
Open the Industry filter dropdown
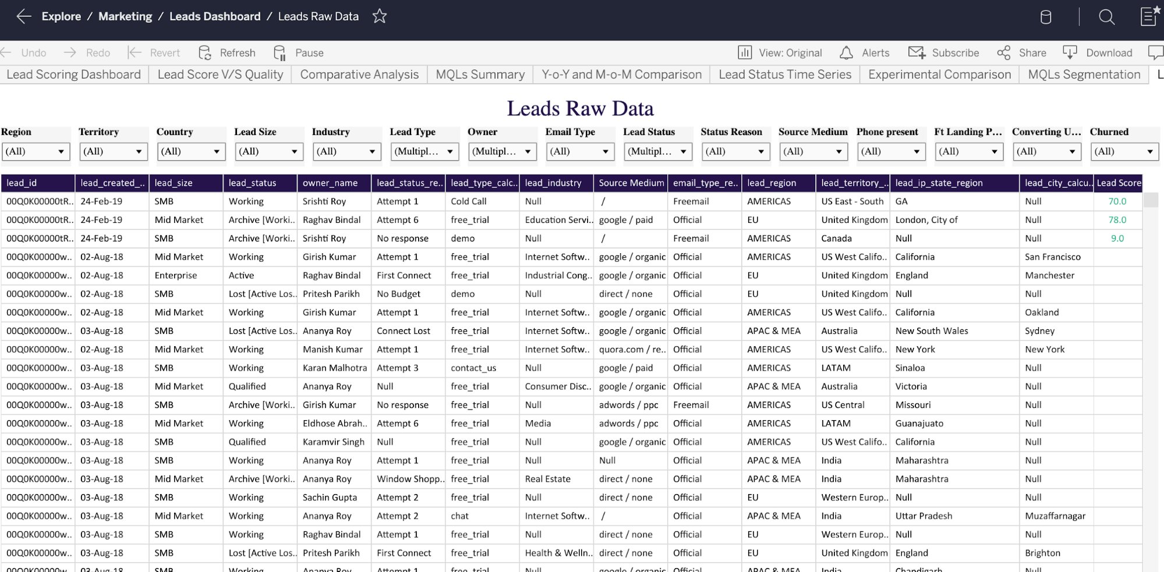(347, 151)
